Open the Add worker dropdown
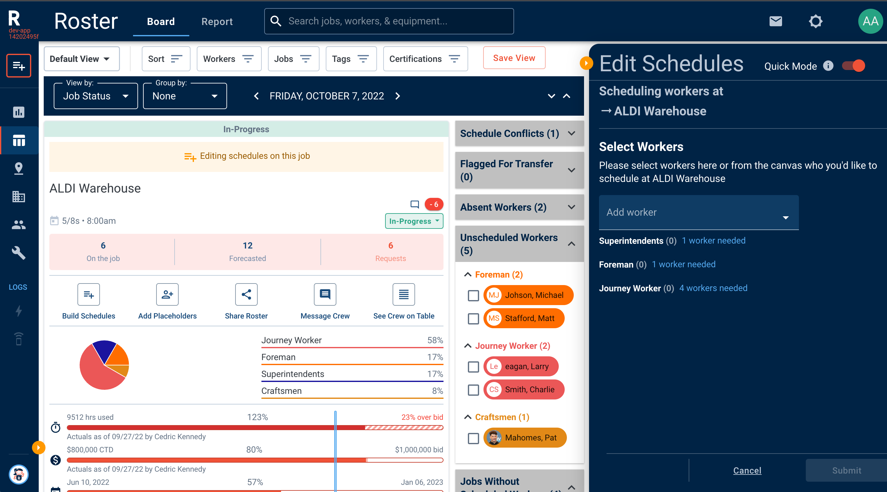 click(x=699, y=213)
